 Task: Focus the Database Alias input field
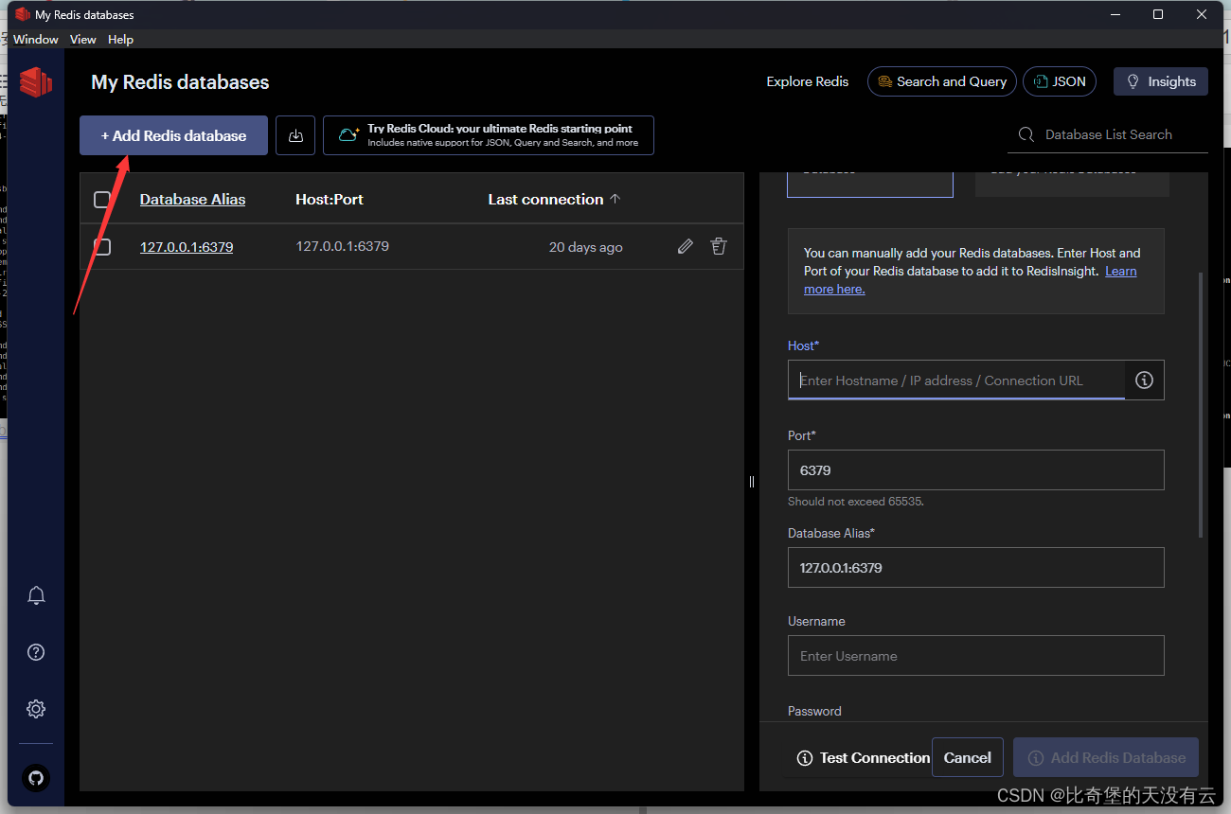point(976,568)
